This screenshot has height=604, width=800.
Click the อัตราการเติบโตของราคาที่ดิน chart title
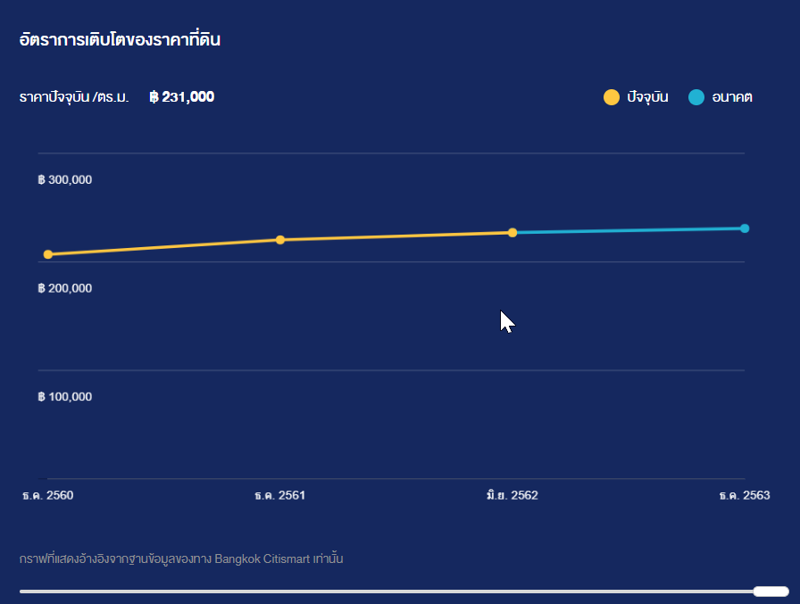click(120, 40)
